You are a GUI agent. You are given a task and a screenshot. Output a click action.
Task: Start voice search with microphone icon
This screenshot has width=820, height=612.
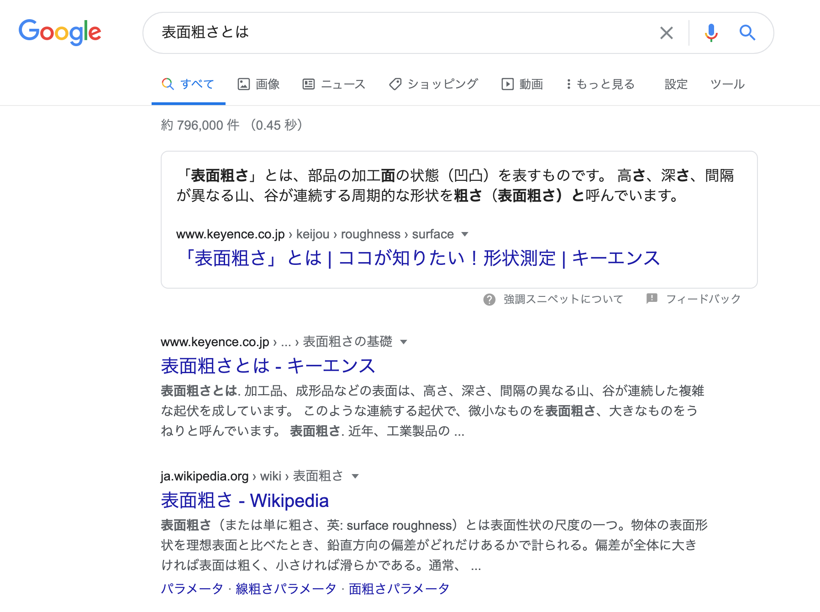(711, 33)
